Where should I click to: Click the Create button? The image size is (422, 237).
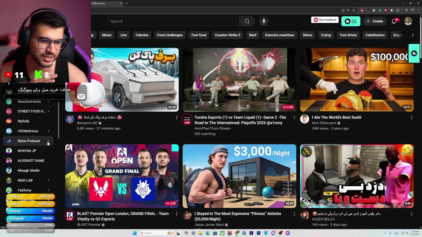375,21
